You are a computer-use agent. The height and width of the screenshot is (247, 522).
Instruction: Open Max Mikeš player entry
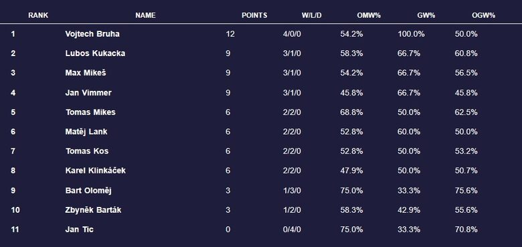point(86,73)
